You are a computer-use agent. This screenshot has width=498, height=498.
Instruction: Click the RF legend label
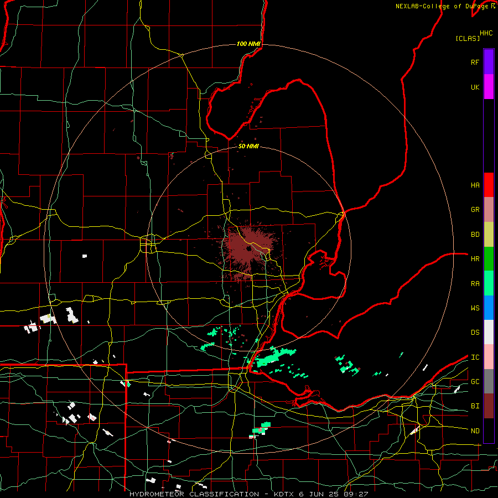(x=475, y=62)
